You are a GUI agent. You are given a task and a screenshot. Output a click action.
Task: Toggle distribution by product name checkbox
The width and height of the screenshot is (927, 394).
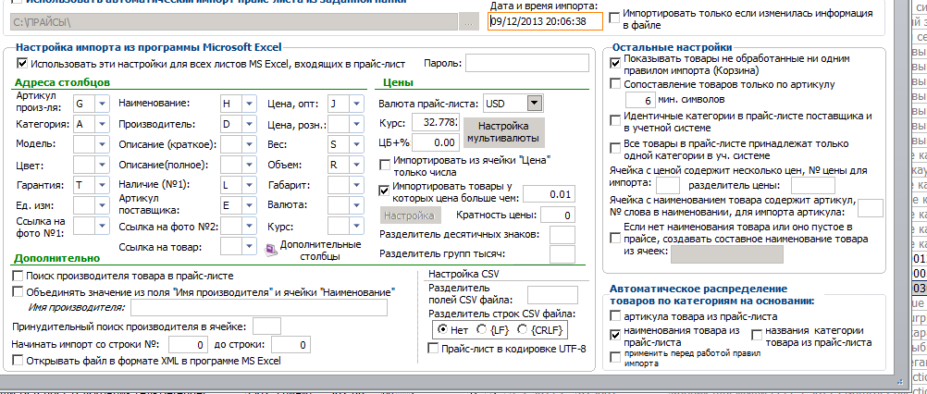coord(615,335)
